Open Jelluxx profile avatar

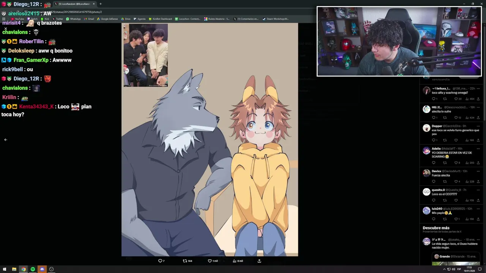click(x=426, y=91)
